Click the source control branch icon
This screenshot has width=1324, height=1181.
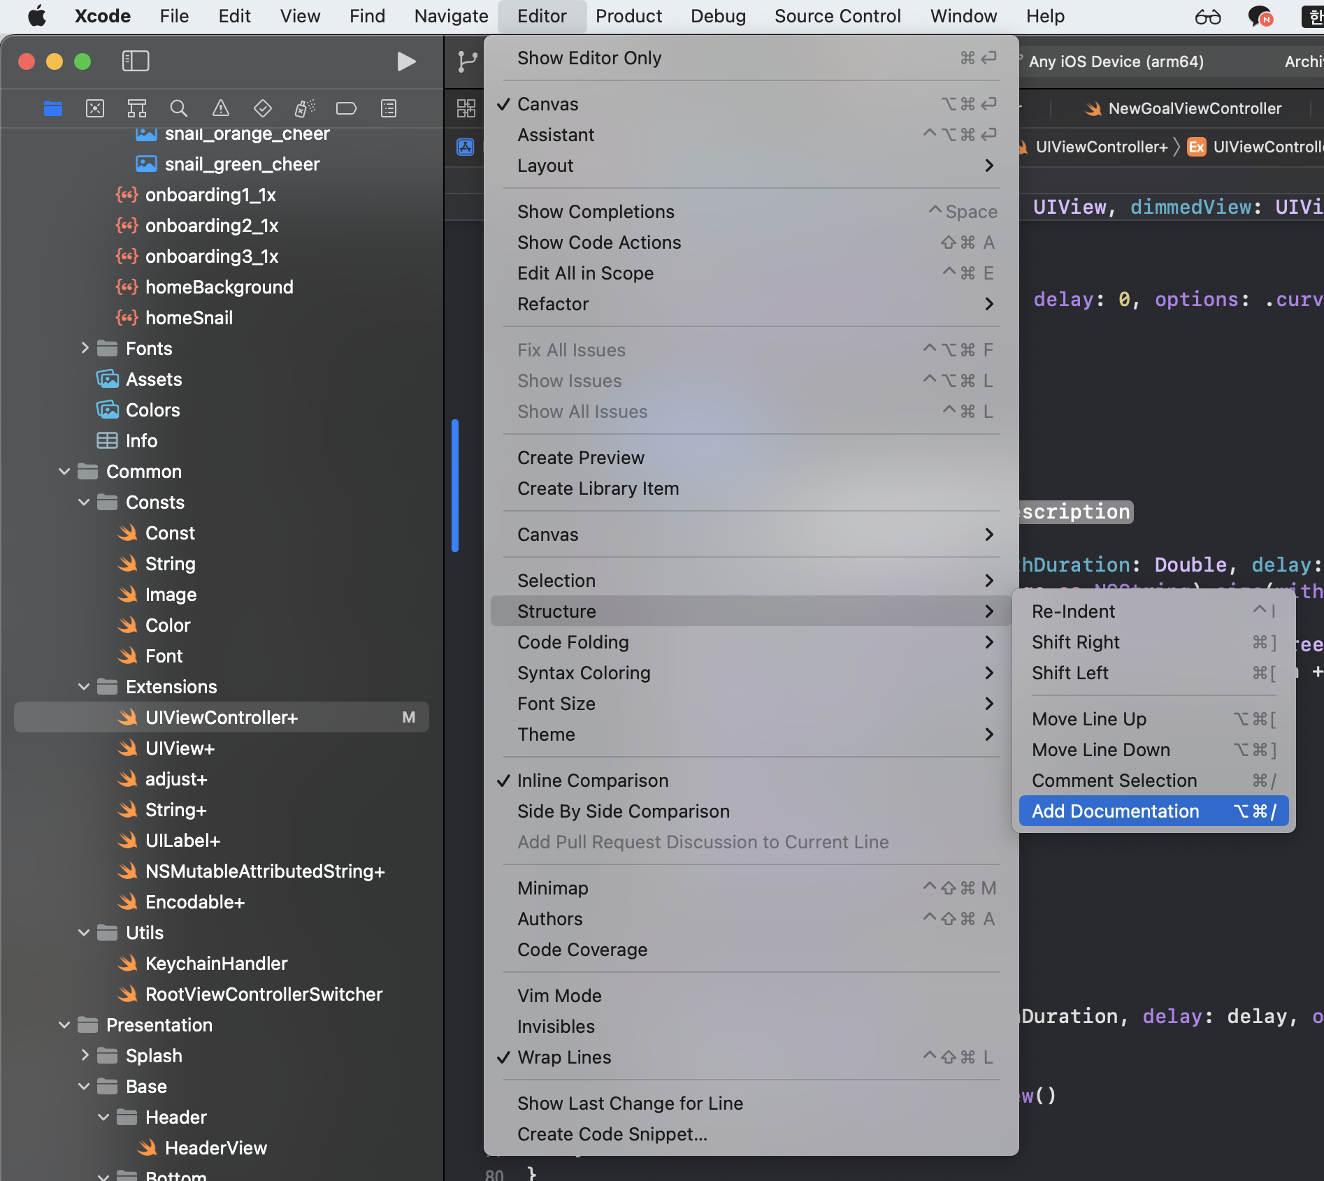click(467, 61)
